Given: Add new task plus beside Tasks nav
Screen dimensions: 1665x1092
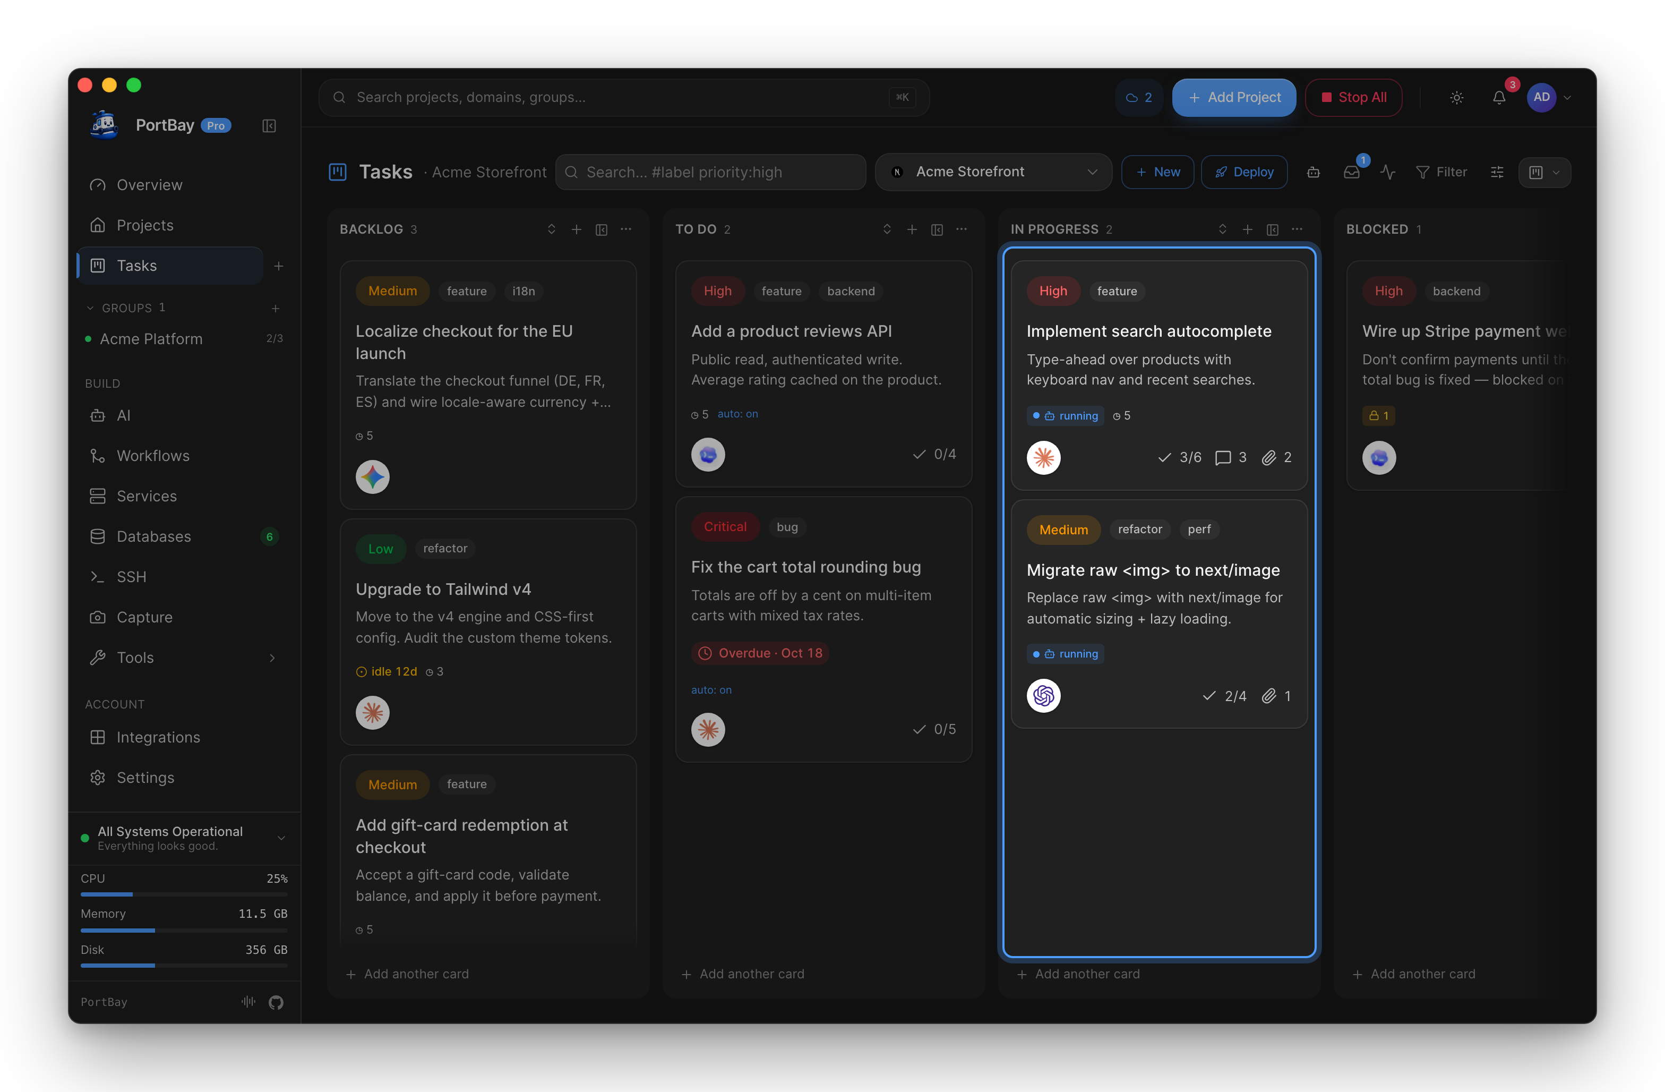Looking at the screenshot, I should coord(278,266).
